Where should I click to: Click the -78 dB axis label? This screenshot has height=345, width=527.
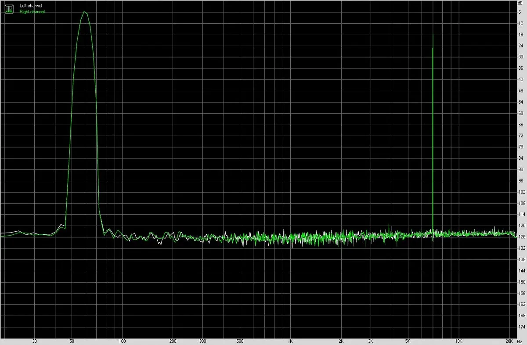point(520,147)
